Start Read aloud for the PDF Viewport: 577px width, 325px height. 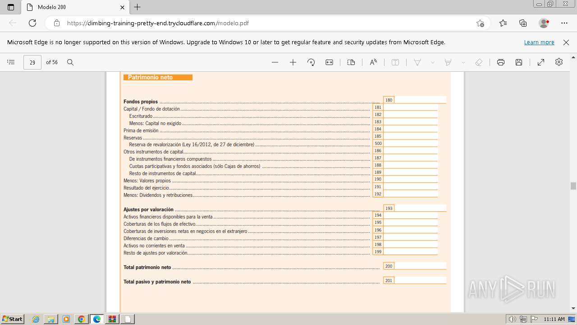click(373, 62)
